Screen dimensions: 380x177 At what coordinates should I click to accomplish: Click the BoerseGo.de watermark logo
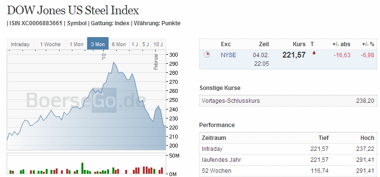86,100
